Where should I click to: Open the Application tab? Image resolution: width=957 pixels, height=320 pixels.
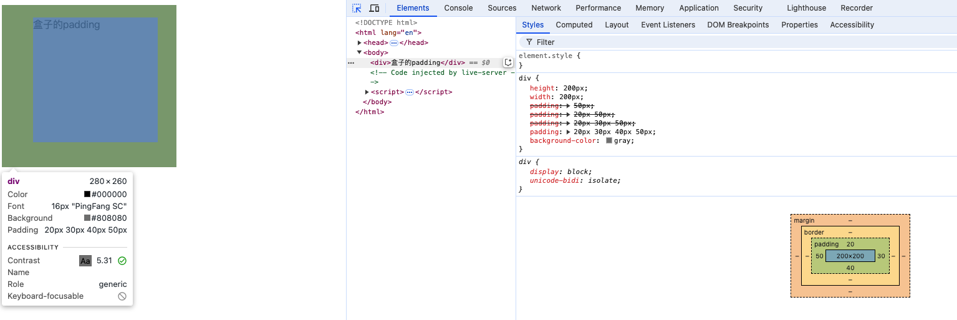[x=699, y=8]
